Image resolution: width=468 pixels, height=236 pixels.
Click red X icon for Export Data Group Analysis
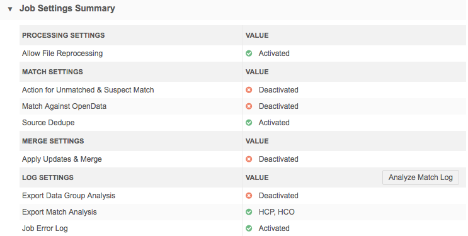click(x=249, y=196)
